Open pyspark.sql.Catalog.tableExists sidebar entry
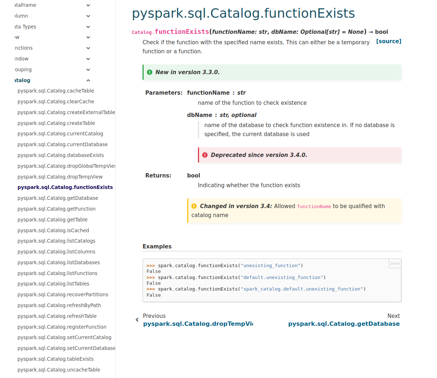The height and width of the screenshot is (378, 437). click(x=55, y=359)
